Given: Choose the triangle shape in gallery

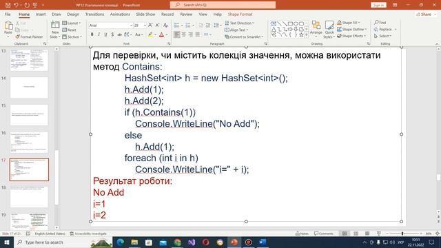Looking at the screenshot, I should [274, 29].
